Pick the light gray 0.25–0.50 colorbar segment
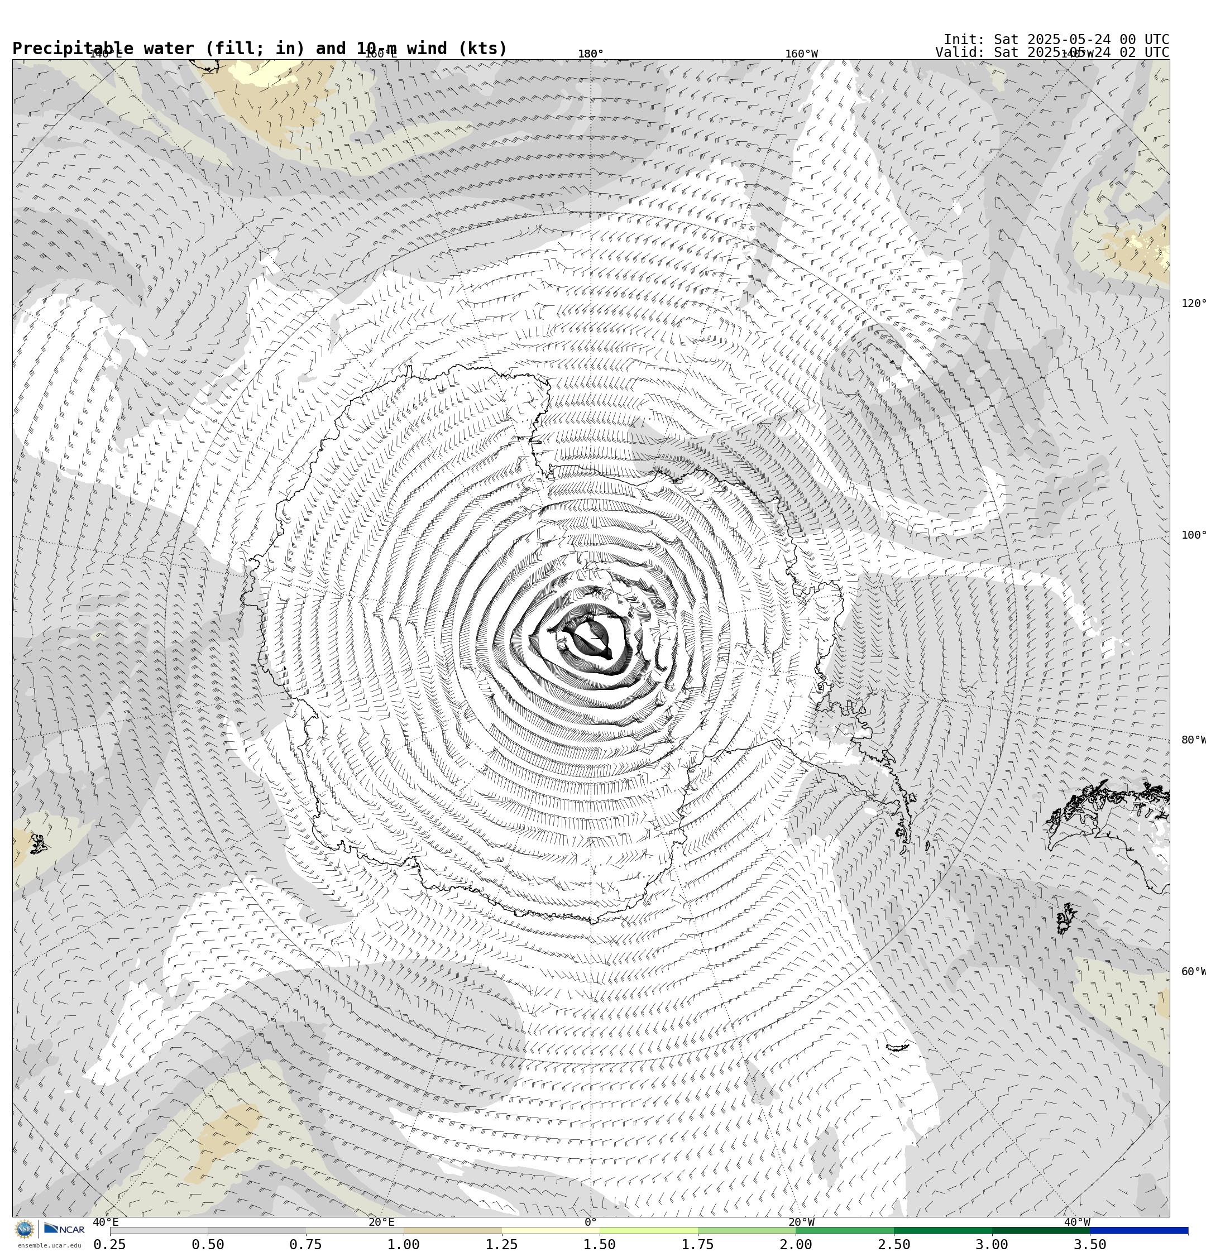1206x1252 pixels. tap(159, 1230)
